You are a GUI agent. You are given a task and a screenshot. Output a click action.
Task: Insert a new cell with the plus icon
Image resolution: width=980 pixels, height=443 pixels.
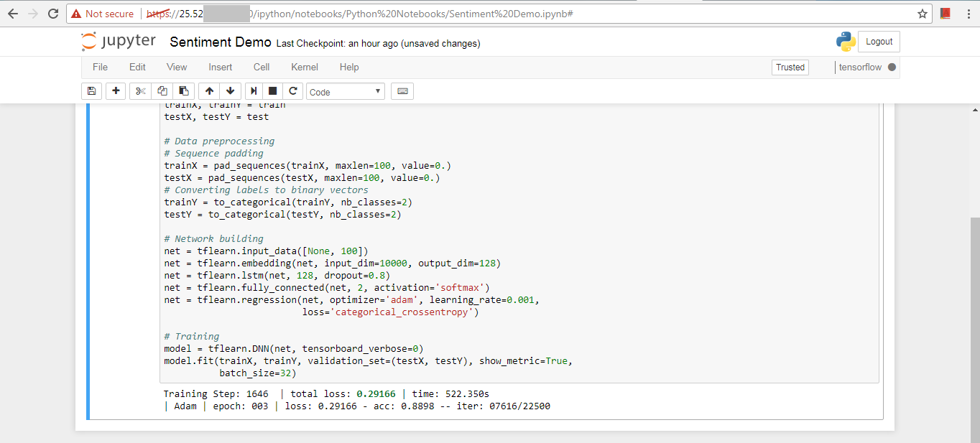point(115,90)
